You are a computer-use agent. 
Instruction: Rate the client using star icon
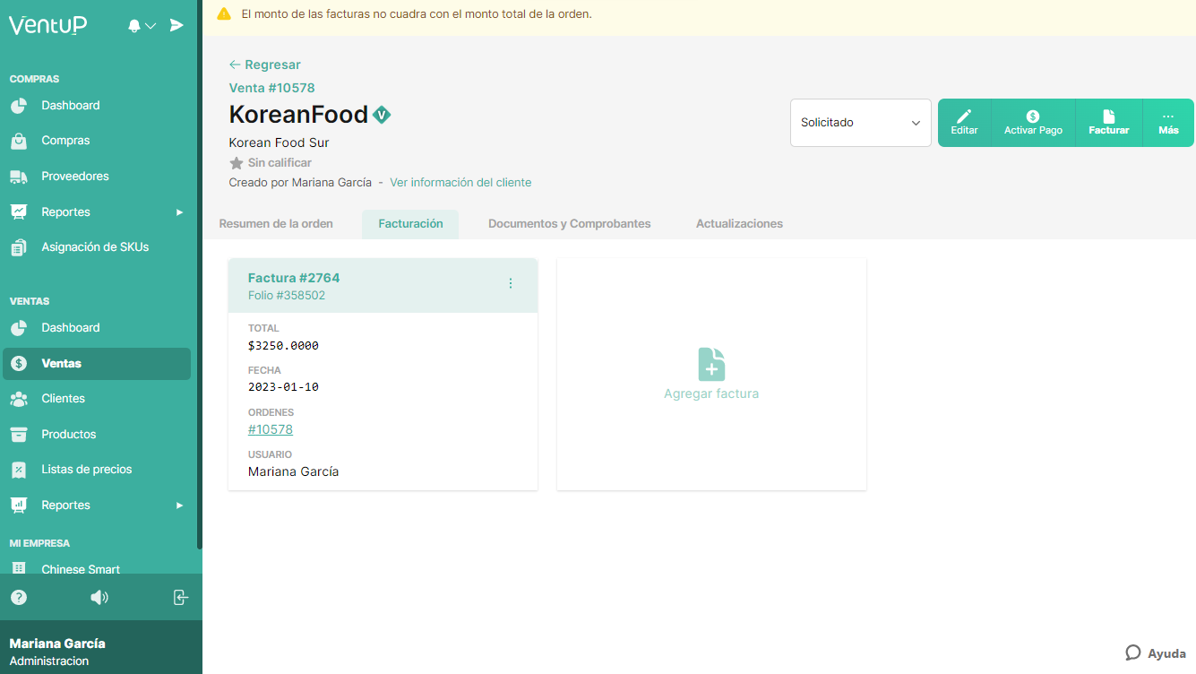coord(237,163)
